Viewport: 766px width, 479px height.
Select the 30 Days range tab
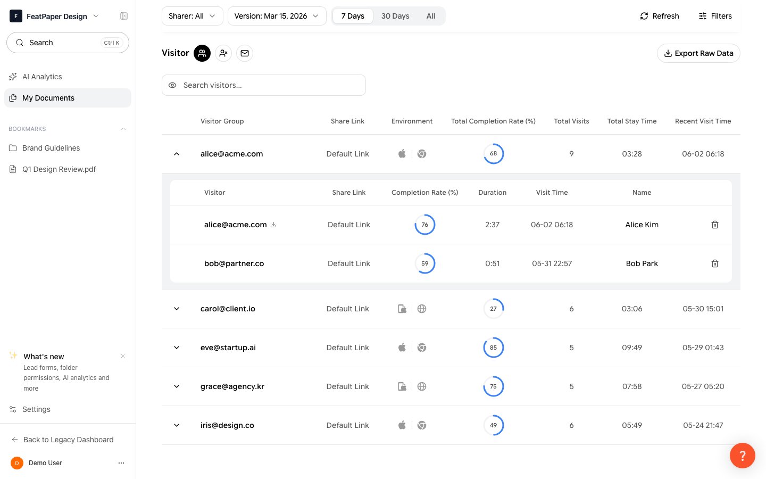coord(395,16)
